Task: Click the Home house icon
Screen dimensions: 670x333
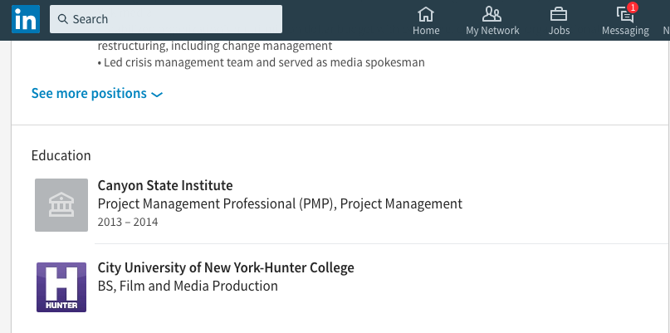Action: click(x=426, y=13)
